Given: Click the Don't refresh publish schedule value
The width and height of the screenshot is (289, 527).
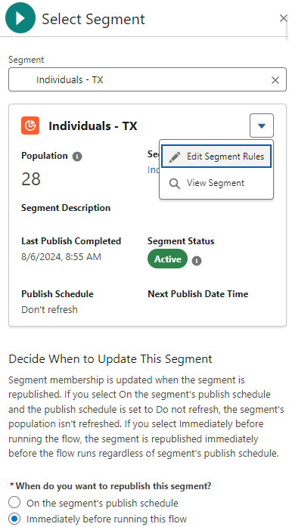Looking at the screenshot, I should pyautogui.click(x=49, y=309).
